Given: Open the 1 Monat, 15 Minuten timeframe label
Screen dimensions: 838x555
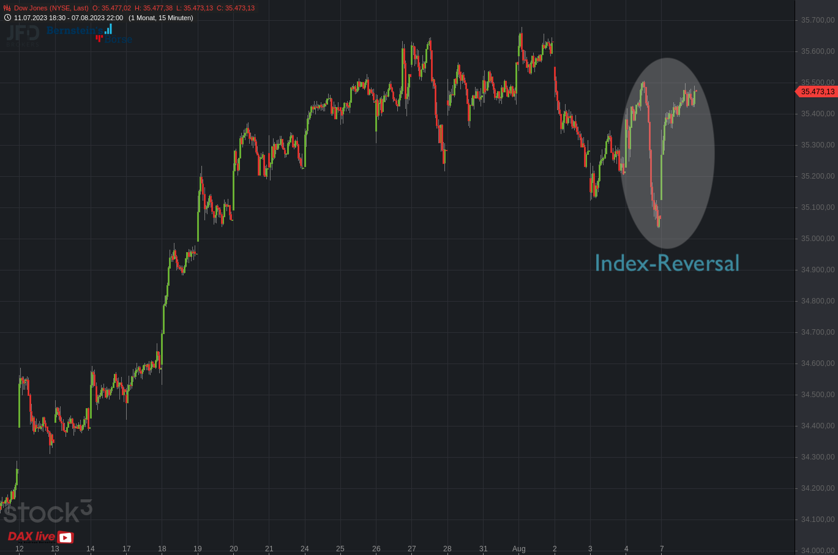Looking at the screenshot, I should 160,18.
